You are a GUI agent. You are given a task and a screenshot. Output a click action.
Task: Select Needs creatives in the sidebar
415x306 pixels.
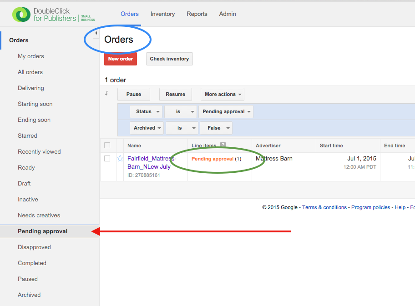(x=39, y=215)
